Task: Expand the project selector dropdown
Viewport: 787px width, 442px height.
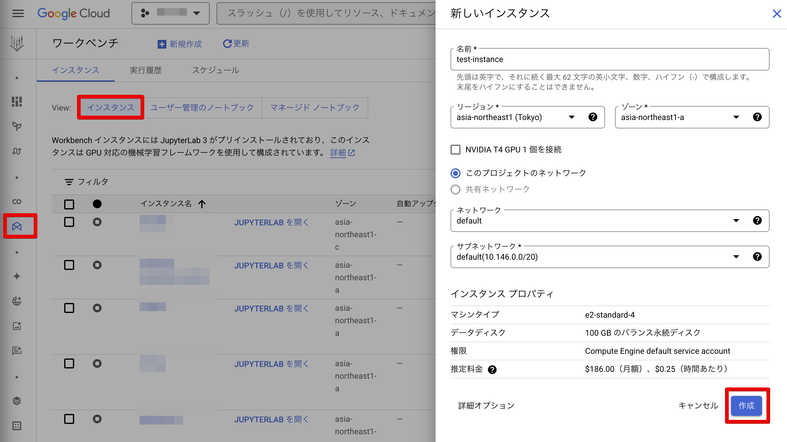Action: pos(170,13)
